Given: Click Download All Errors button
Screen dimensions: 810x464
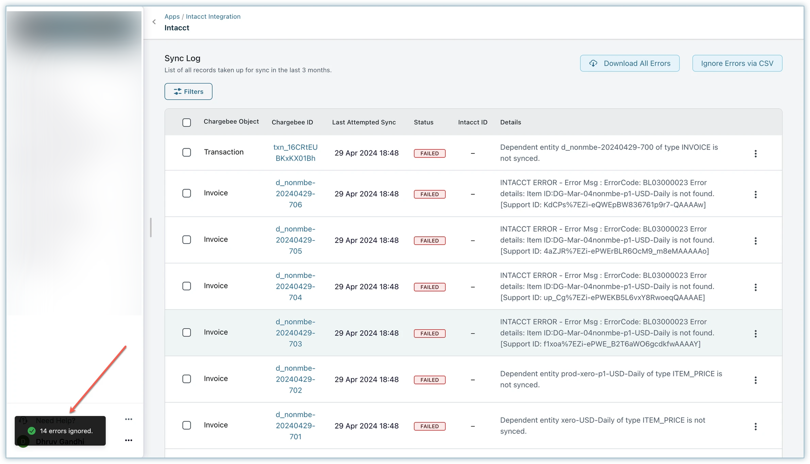Looking at the screenshot, I should 630,63.
